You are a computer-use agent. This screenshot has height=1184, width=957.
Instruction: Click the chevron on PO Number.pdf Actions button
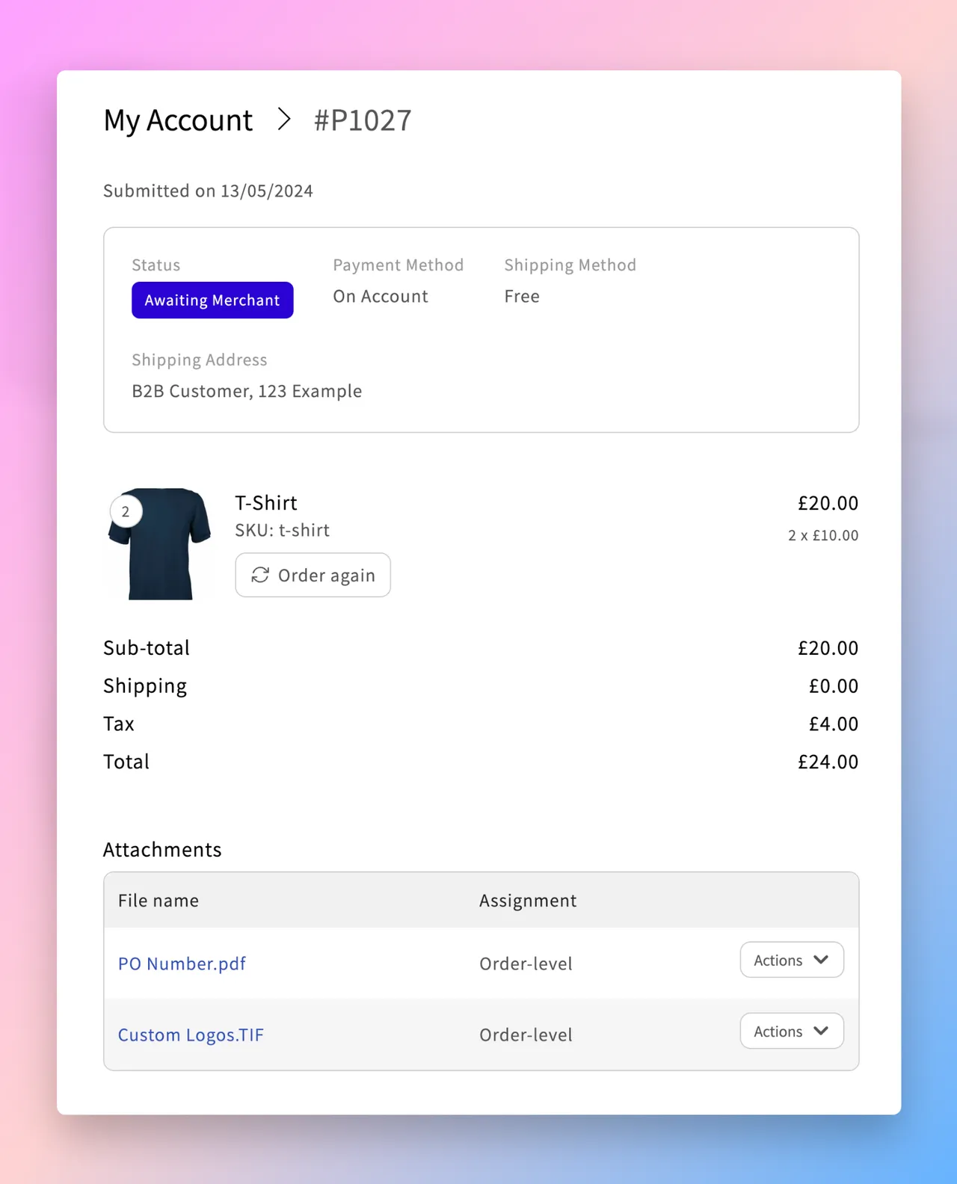coord(819,960)
